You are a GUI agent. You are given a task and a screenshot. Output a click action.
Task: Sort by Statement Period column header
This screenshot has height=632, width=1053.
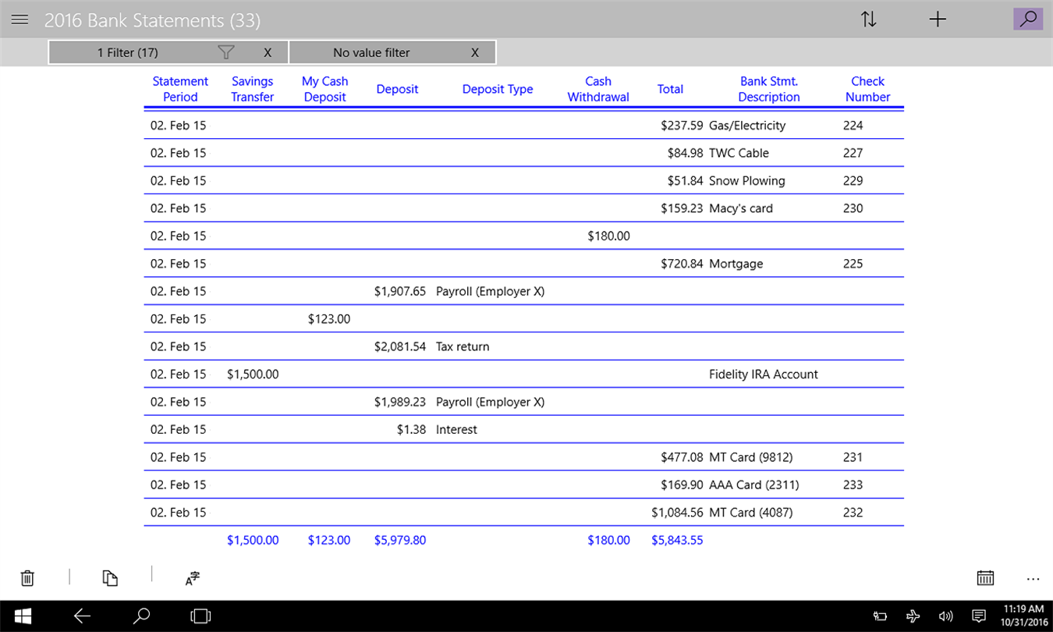(180, 89)
